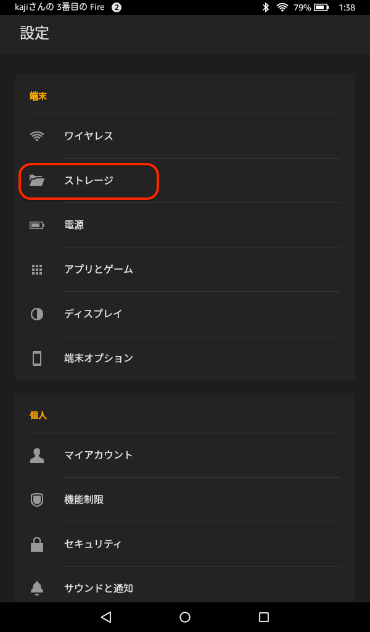
Task: Tap the bell icon beside サウンドと通知
Action: [x=37, y=588]
